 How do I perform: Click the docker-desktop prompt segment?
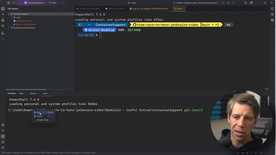(100, 30)
